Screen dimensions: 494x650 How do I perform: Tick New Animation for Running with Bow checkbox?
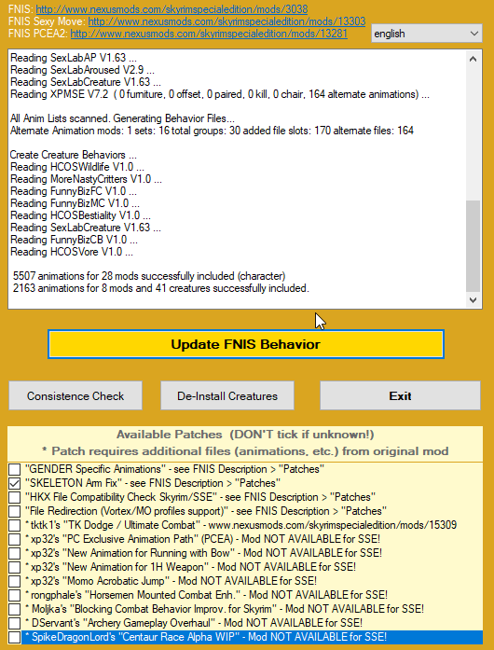(x=15, y=553)
